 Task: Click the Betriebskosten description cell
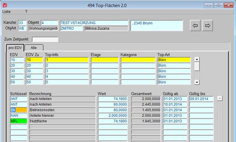coord(62,110)
